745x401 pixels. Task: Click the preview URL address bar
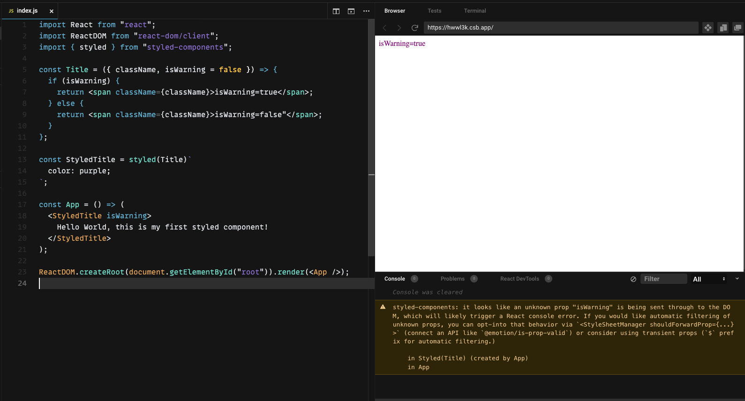pos(560,28)
